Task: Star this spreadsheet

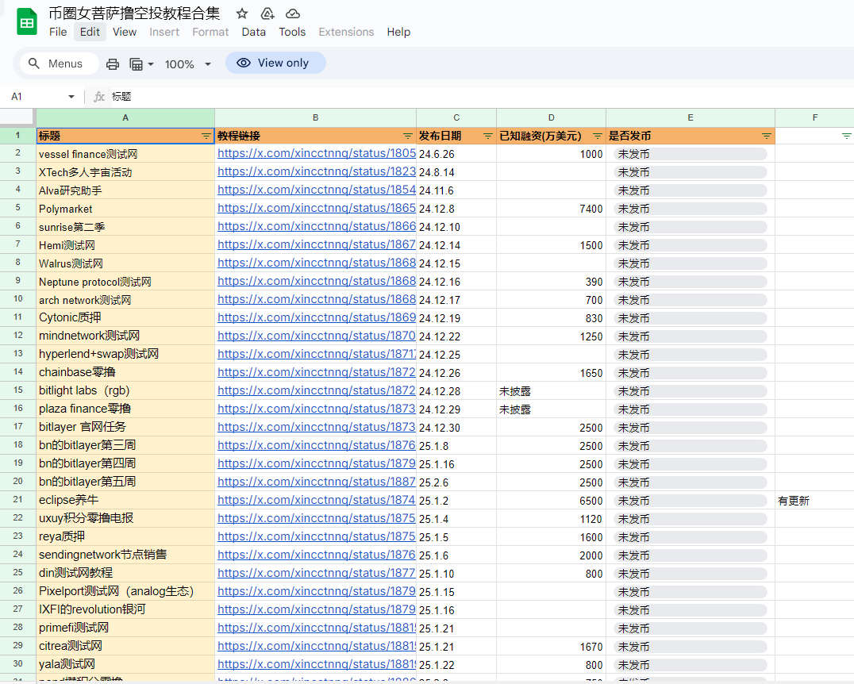Action: 242,13
